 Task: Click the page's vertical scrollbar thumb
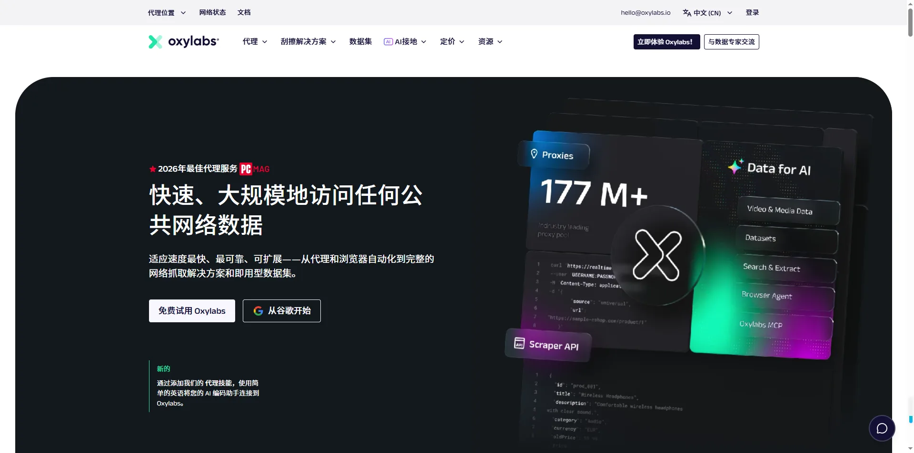[x=911, y=21]
